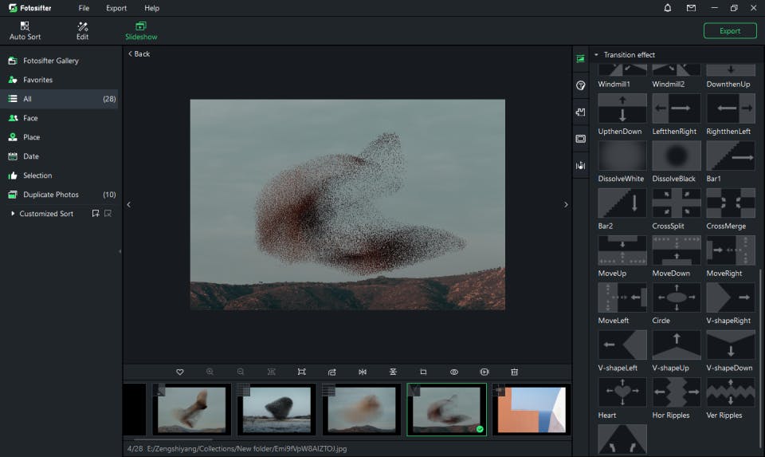This screenshot has width=765, height=457.
Task: Click the crop icon in preview toolbar
Action: point(423,372)
